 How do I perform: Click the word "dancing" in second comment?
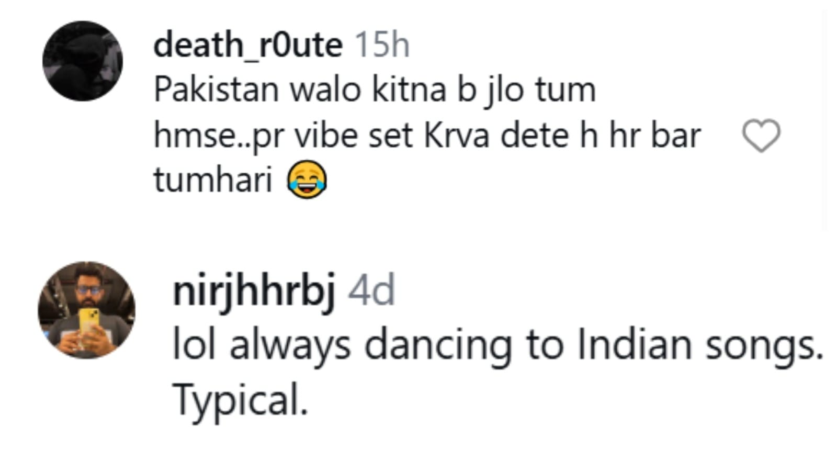438,345
